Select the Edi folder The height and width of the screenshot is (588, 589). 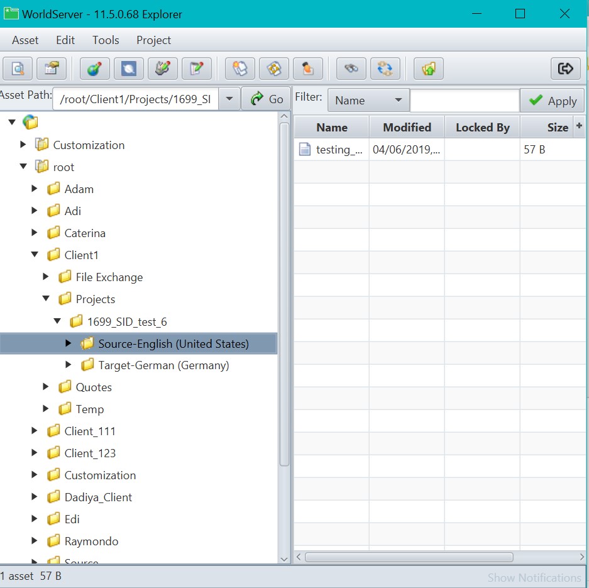pos(72,519)
